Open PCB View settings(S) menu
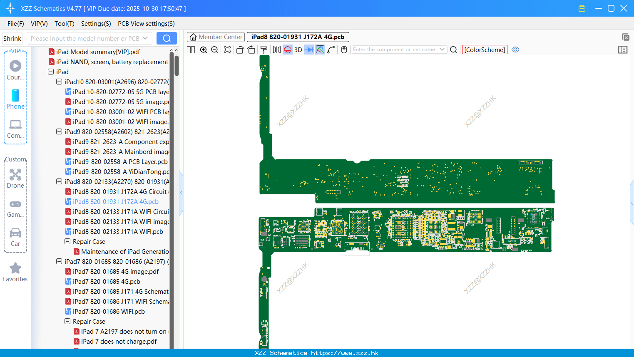Image resolution: width=634 pixels, height=357 pixels. 146,24
